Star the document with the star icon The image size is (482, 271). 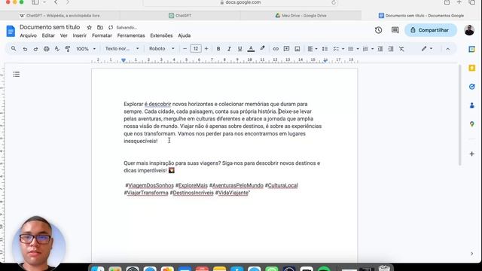89,27
